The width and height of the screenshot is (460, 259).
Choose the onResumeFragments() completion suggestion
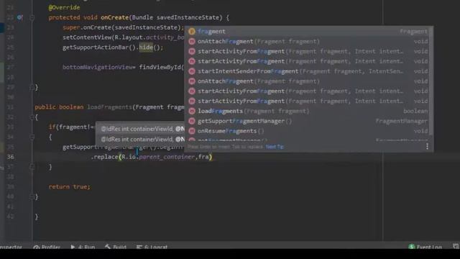click(x=308, y=131)
